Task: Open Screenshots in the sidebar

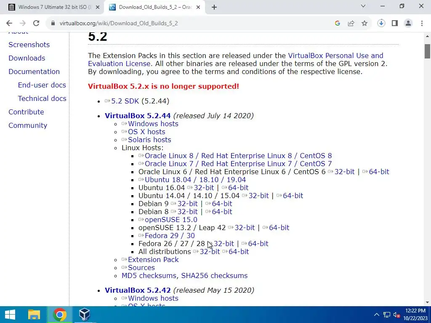Action: tap(29, 45)
